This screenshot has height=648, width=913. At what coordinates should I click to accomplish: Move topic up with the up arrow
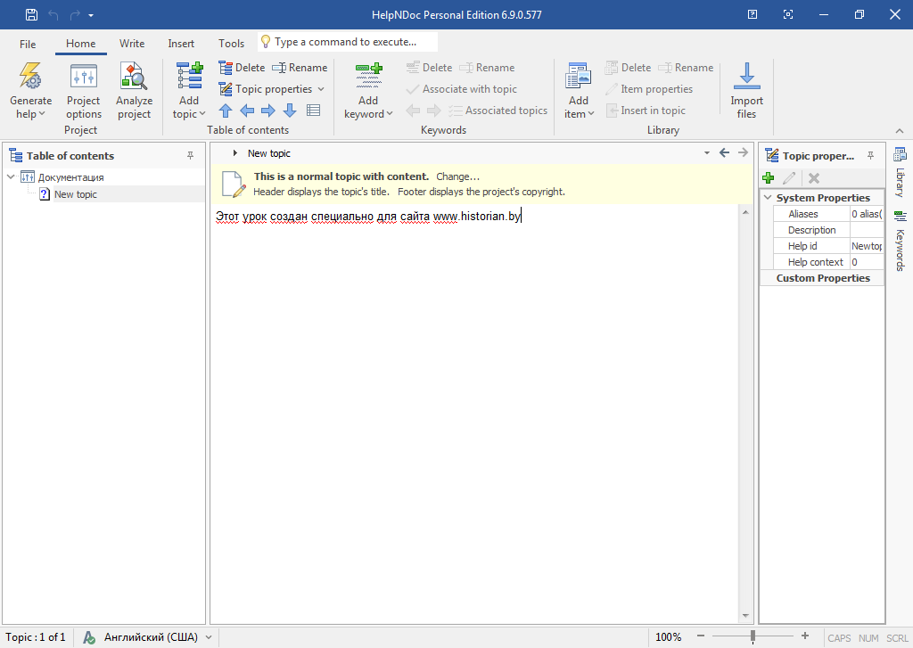(226, 110)
